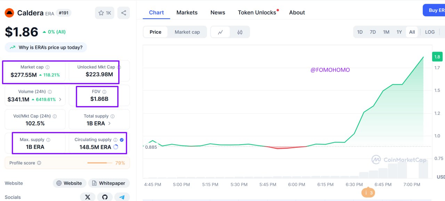Open the X (Twitter) social link
445x201 pixels.
point(88,197)
